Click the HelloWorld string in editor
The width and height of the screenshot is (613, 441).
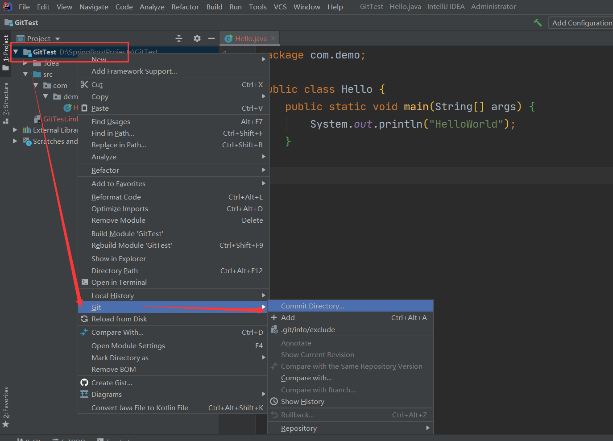point(466,124)
